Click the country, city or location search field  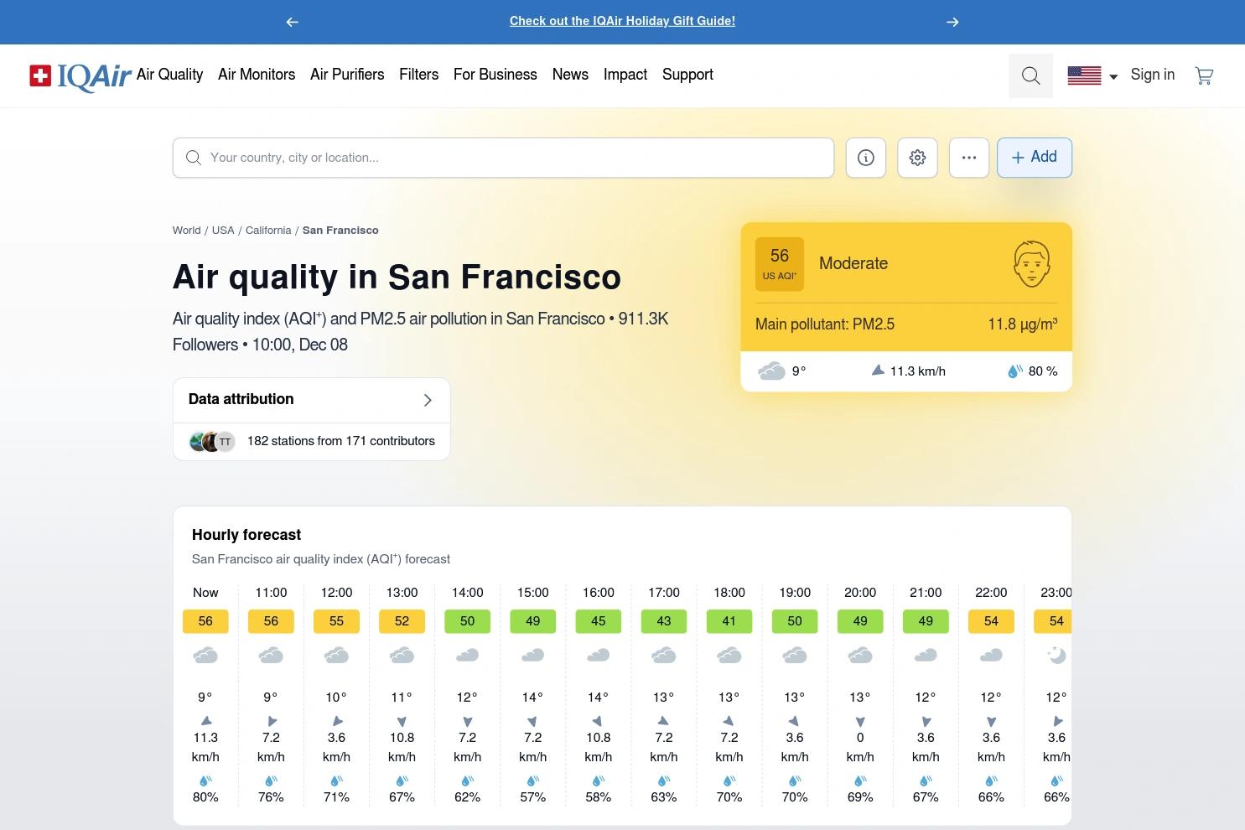pyautogui.click(x=503, y=157)
